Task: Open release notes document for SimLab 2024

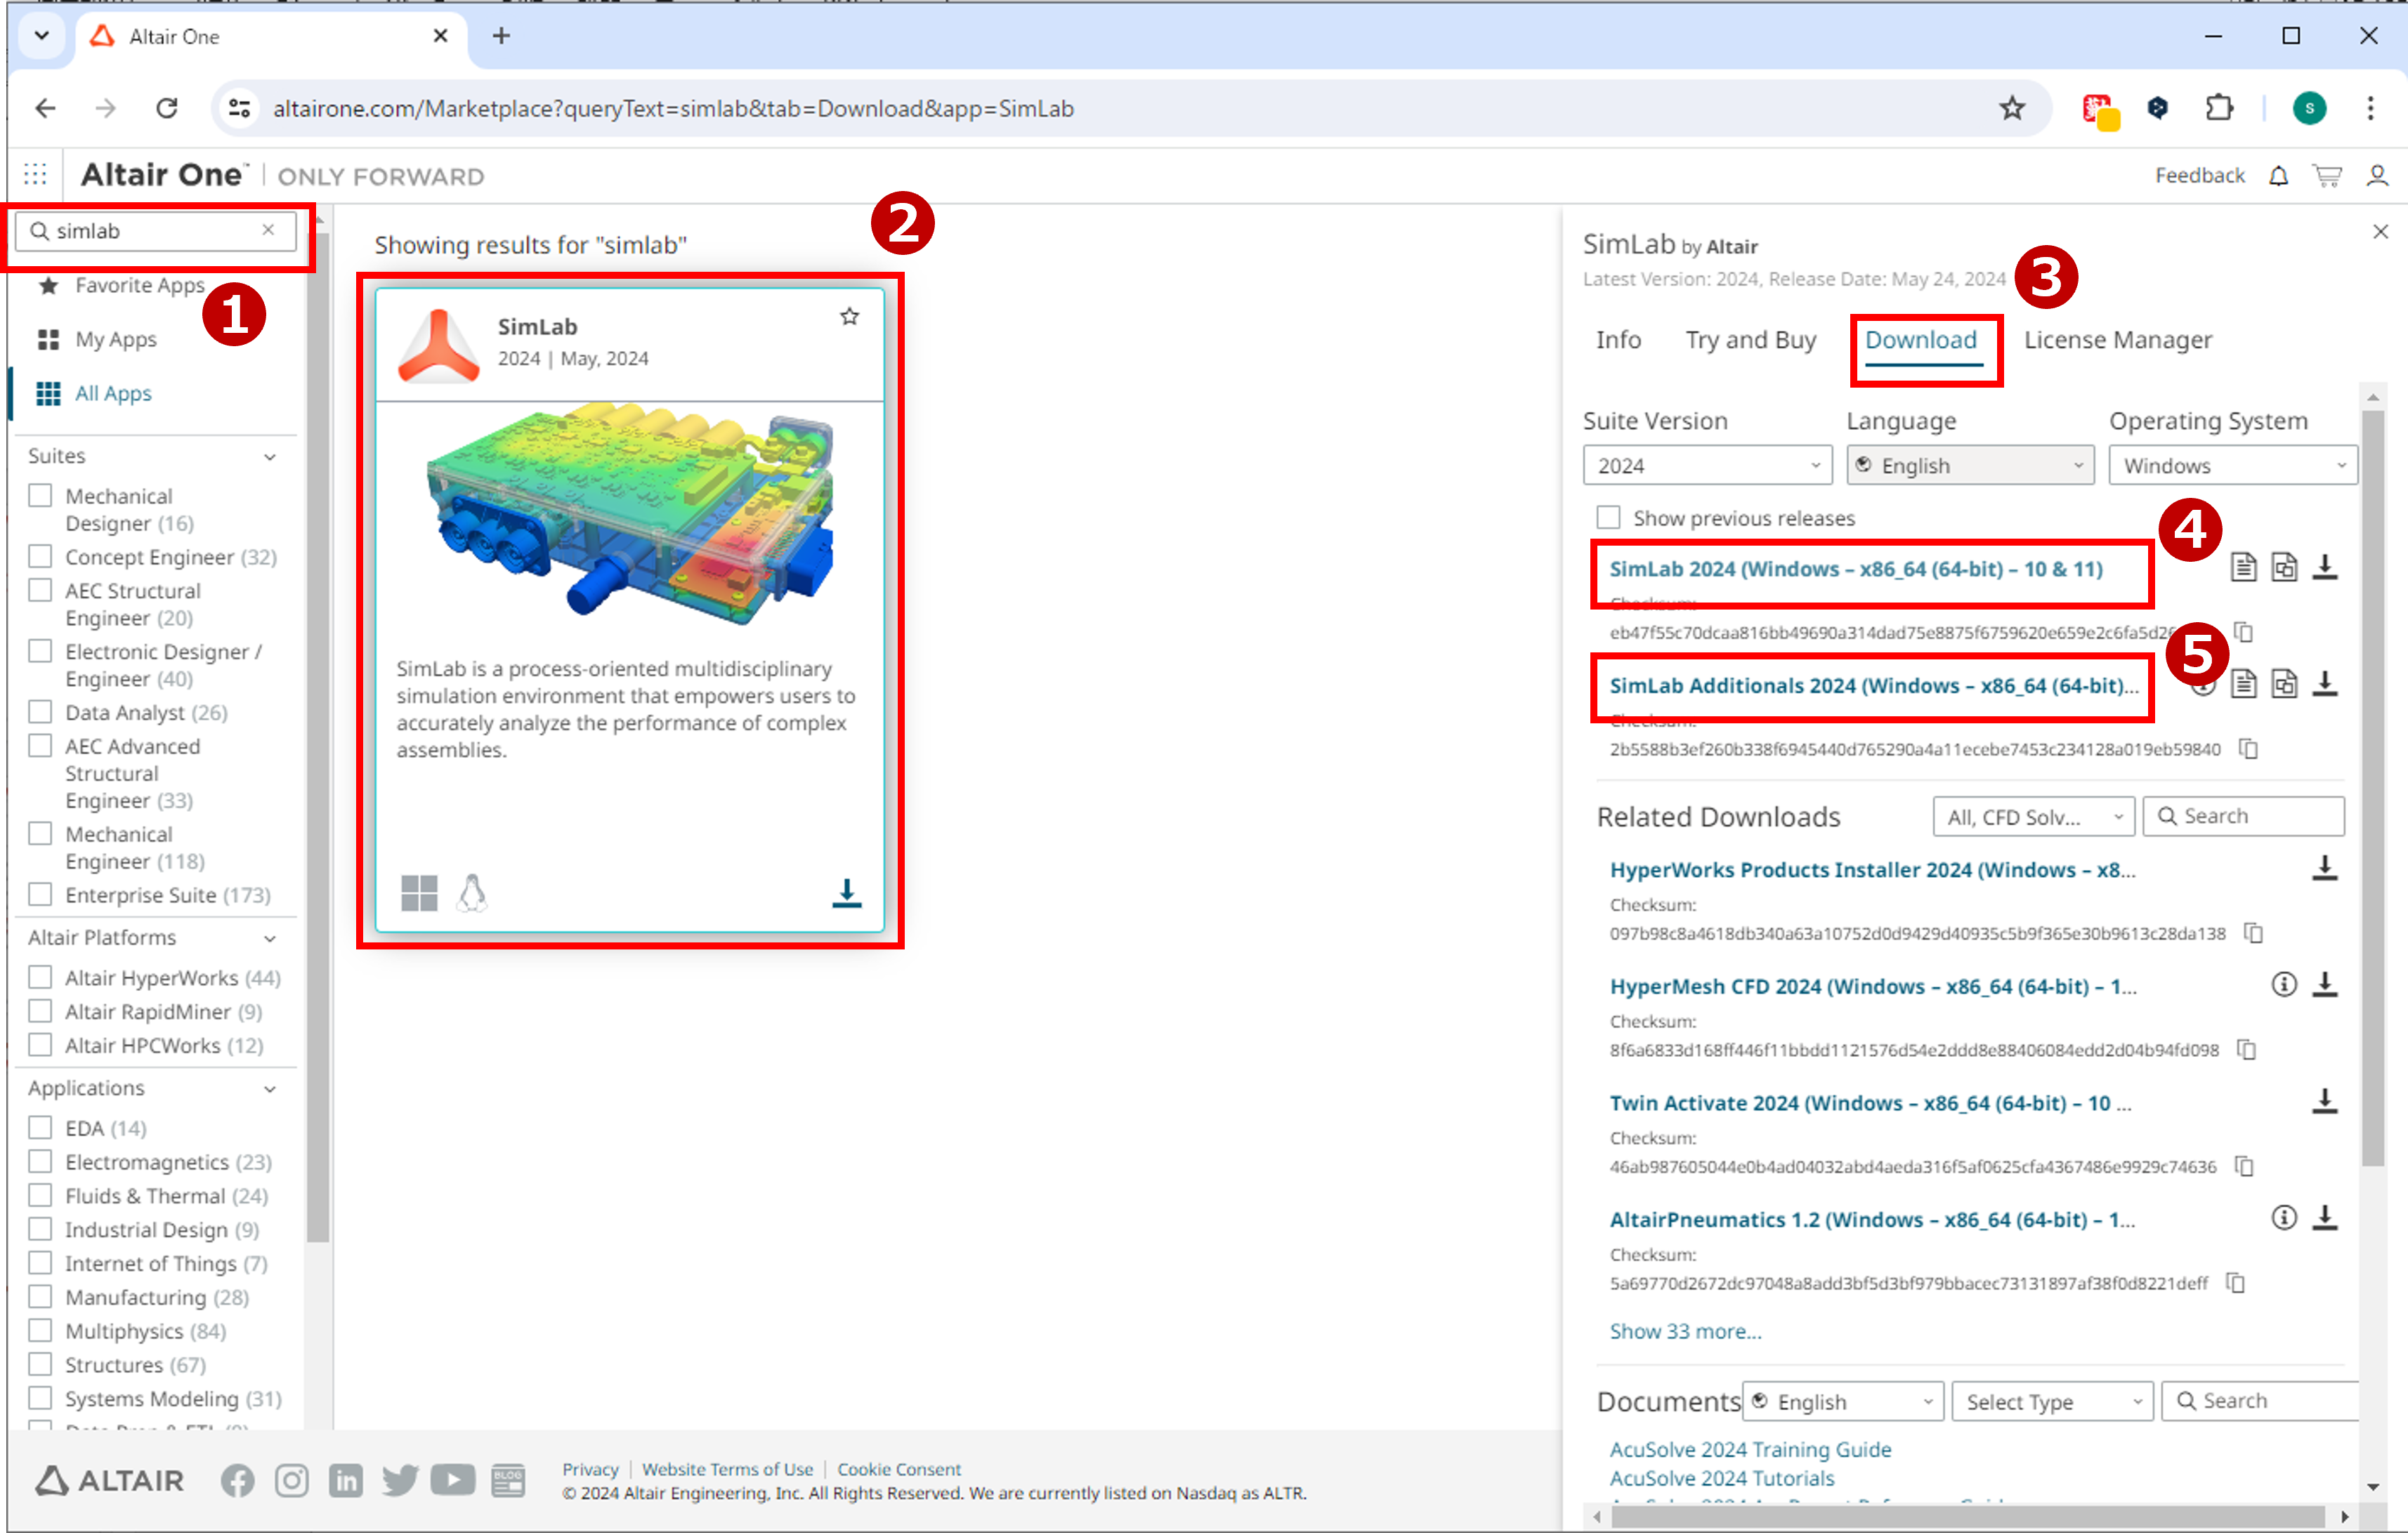Action: (x=2243, y=567)
